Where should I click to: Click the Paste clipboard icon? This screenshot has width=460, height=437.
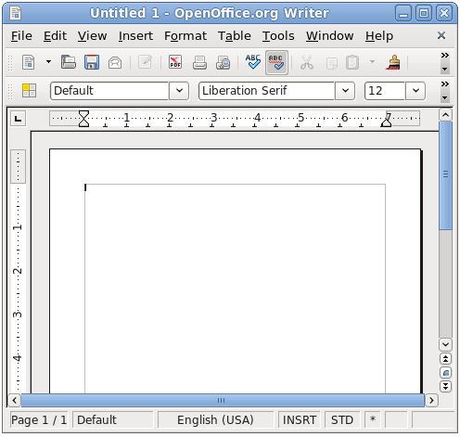tap(352, 62)
